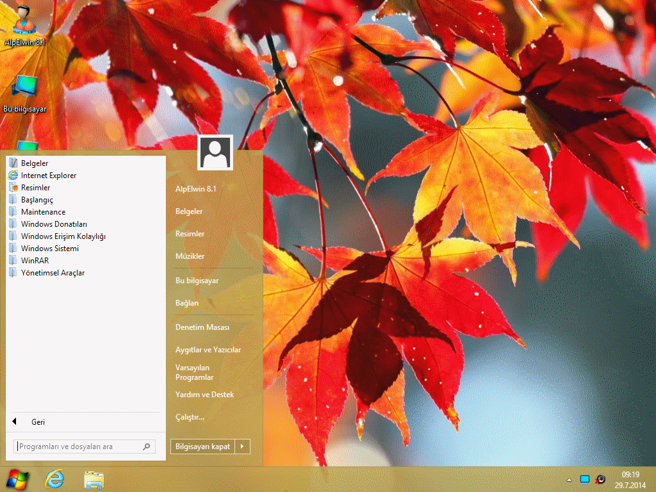Expand the WinRAR program folder
Viewport: 656px width, 492px height.
pos(35,261)
